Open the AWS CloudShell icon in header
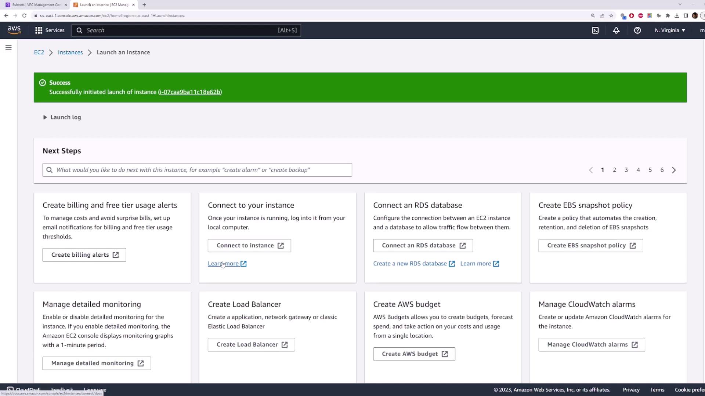This screenshot has height=396, width=705. coord(595,30)
